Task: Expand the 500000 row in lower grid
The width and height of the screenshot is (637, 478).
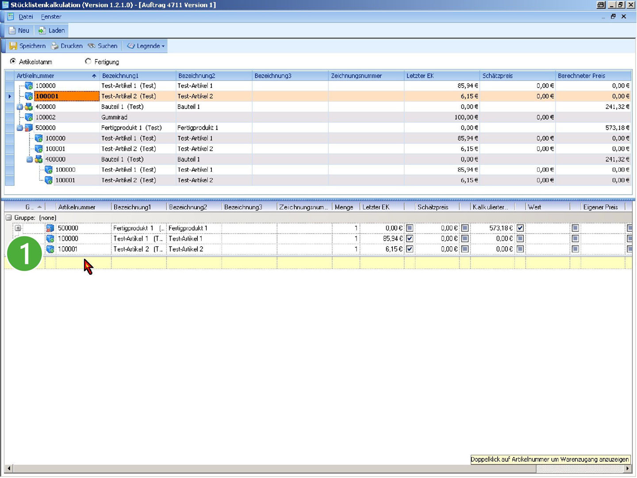Action: (18, 228)
